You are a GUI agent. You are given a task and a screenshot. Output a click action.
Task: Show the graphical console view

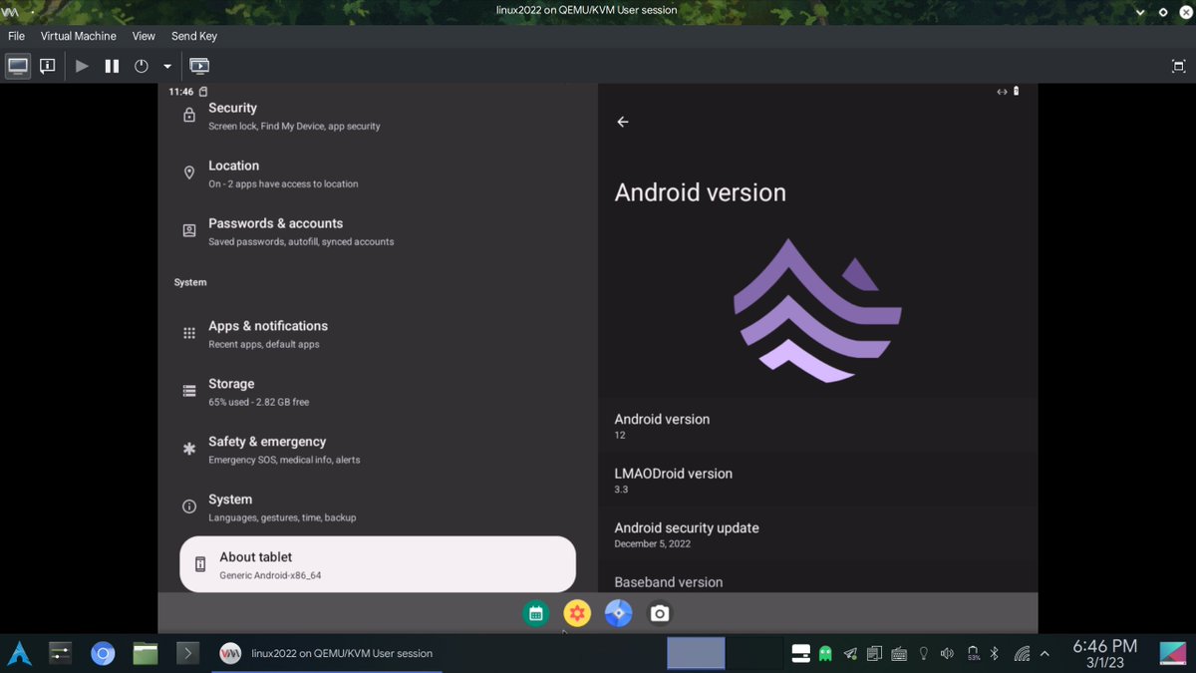pos(18,66)
